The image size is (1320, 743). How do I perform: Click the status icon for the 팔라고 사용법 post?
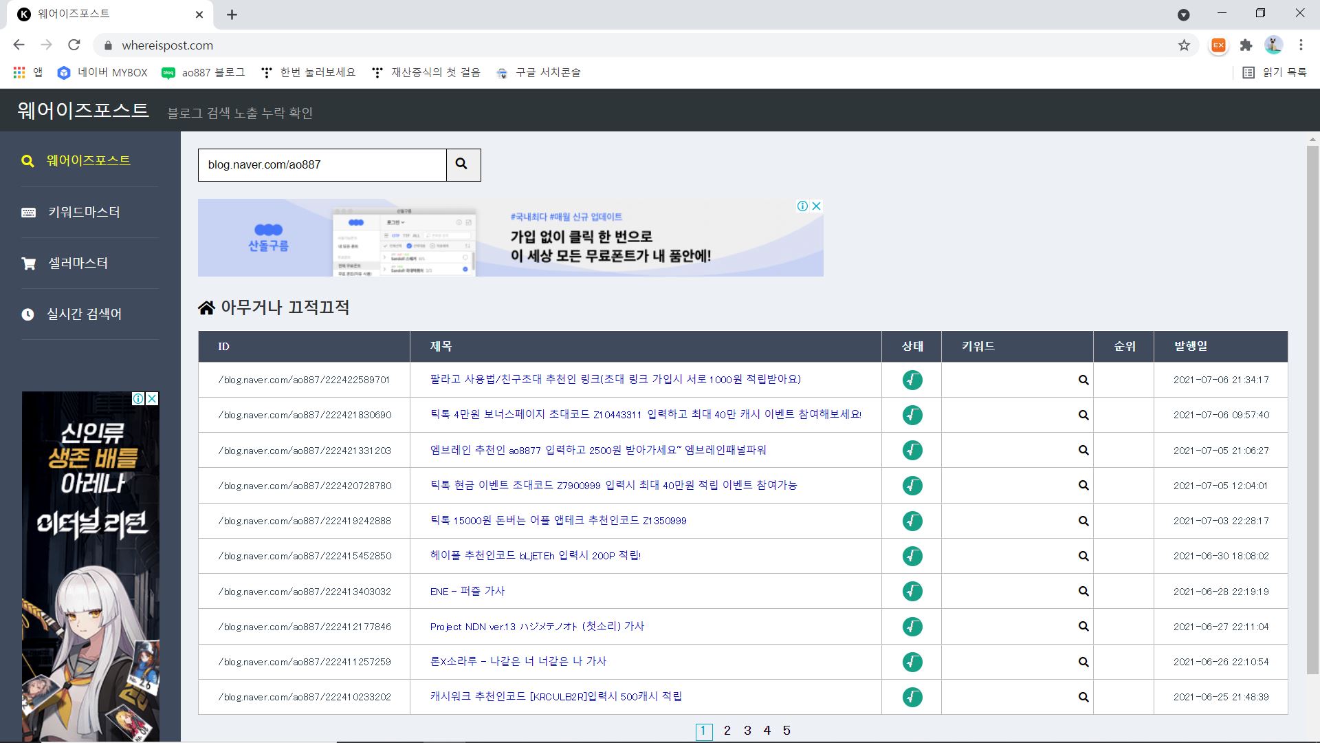(x=912, y=380)
